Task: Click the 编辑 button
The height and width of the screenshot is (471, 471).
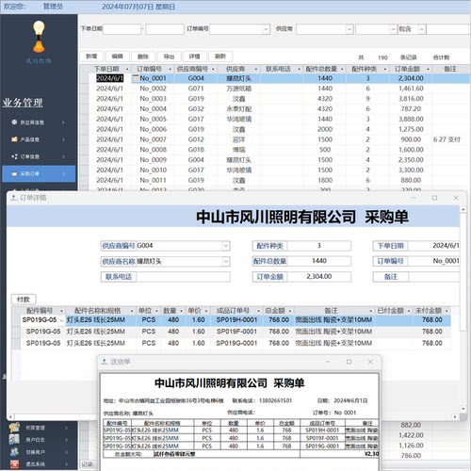Action: coord(117,57)
